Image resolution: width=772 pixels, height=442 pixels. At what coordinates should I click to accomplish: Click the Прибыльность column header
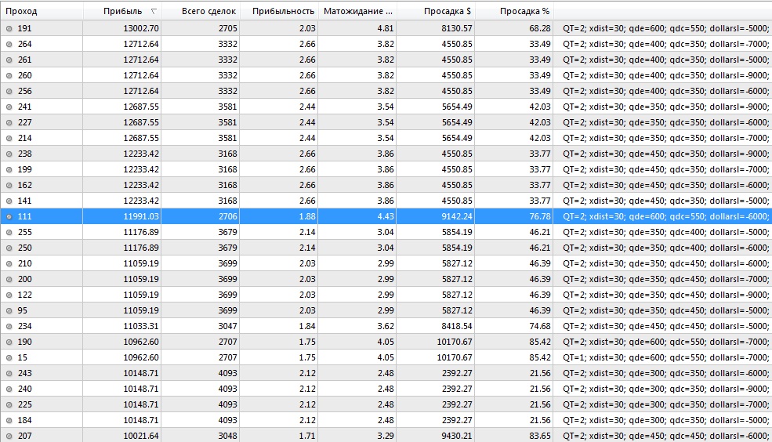tap(279, 11)
